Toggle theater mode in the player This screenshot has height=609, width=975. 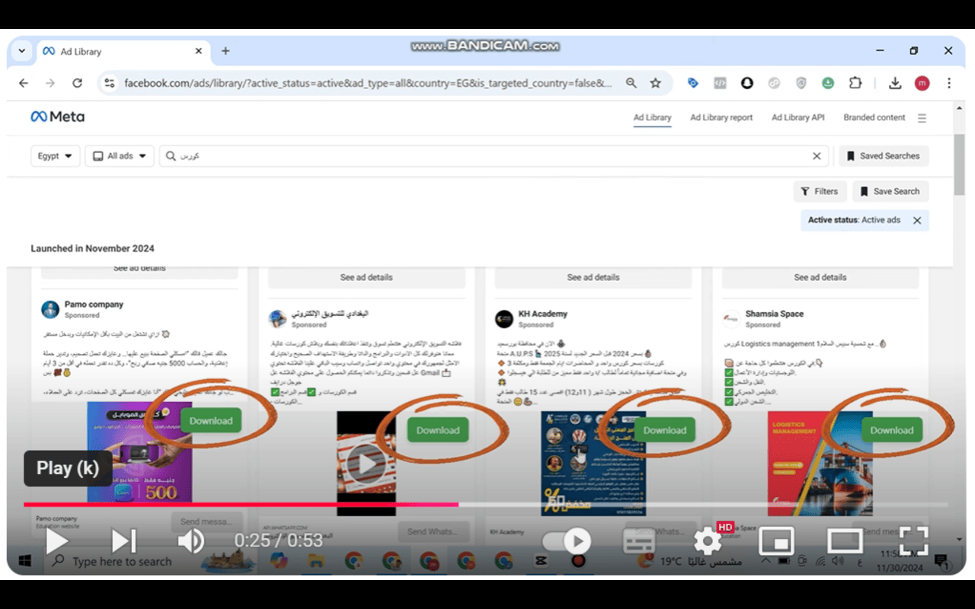point(844,540)
